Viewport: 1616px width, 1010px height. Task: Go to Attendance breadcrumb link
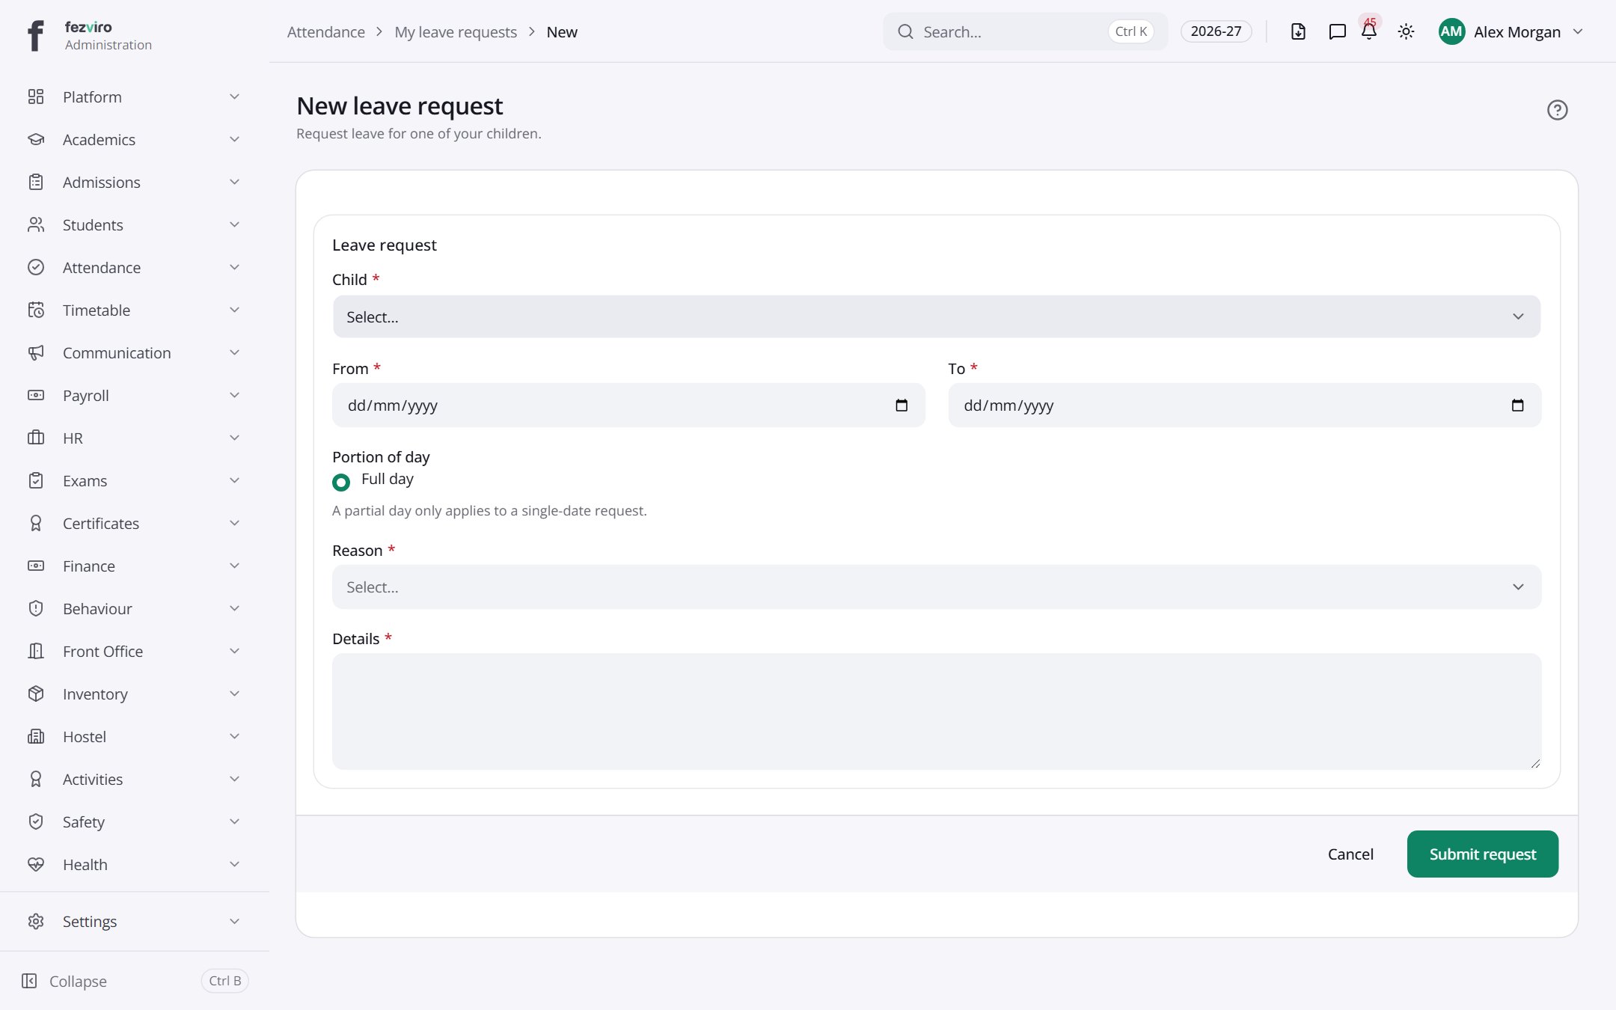(x=326, y=31)
